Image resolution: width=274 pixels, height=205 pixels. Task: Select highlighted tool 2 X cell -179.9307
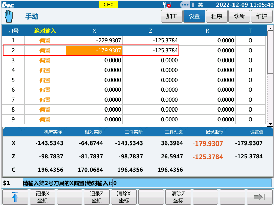tap(94, 50)
